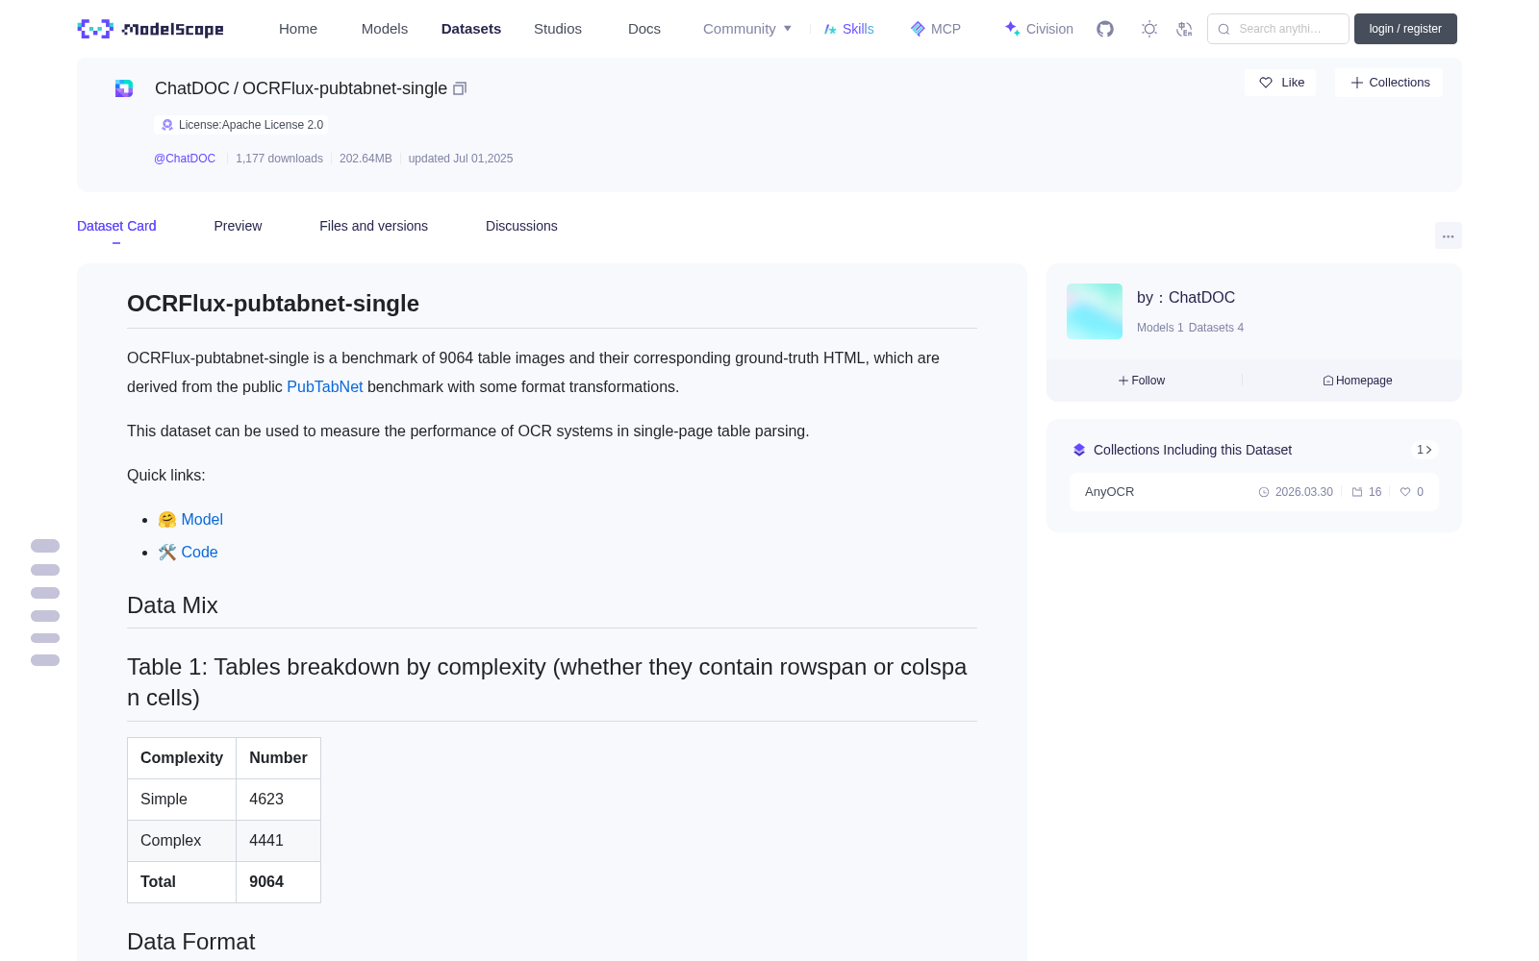Switch to Files and versions tab

tap(373, 226)
